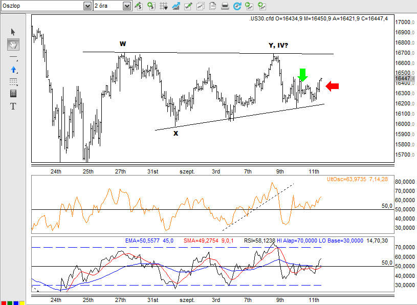
Task: Click the W wave label on chart
Action: coord(123,43)
